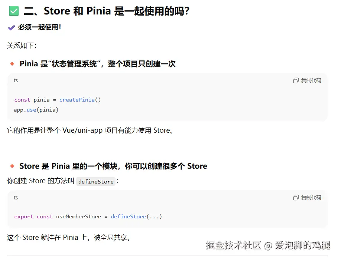Click the 关系如下 paragraph text
Screen dimensions: 338x258
click(22, 45)
